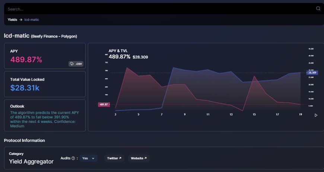This screenshot has width=324, height=172.
Task: Open the Audits help question-mark icon
Action: click(73, 158)
